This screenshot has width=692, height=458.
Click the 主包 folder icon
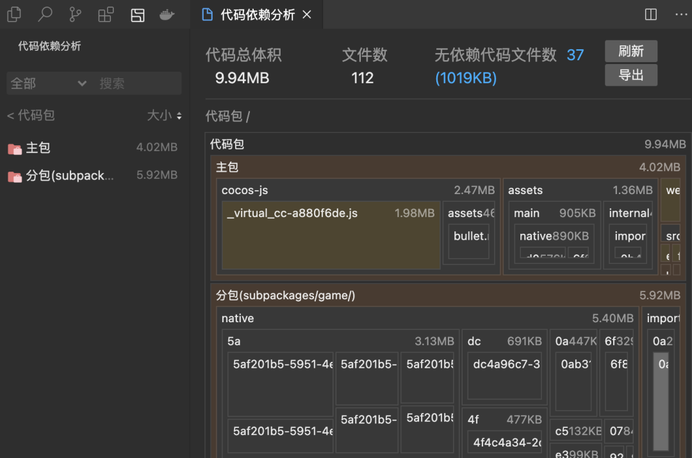point(15,149)
